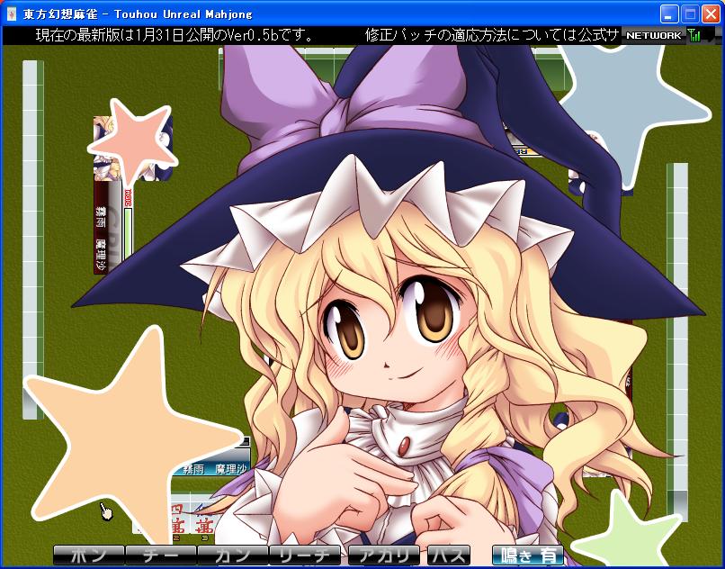Click the チー (Chi) call button
Image resolution: width=725 pixels, height=569 pixels.
161,555
